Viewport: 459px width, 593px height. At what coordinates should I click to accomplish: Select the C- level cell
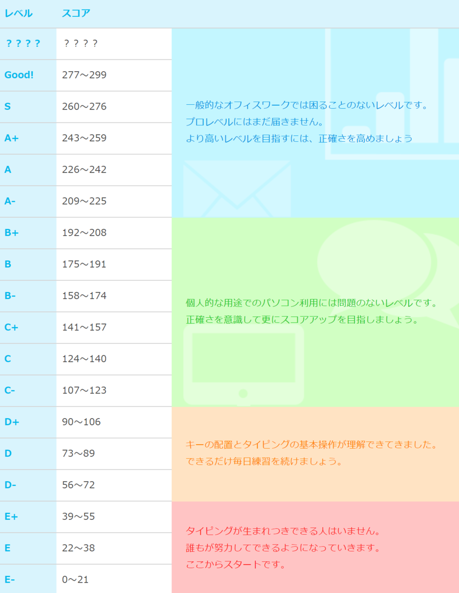tap(28, 391)
